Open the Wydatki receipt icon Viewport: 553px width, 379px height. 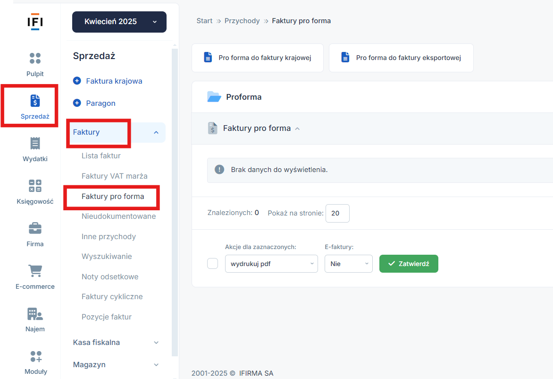[35, 143]
